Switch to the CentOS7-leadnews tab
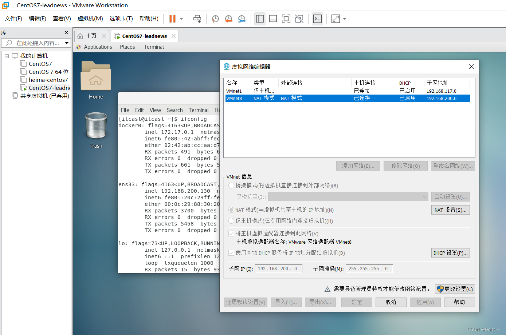Image resolution: width=506 pixels, height=335 pixels. [144, 36]
